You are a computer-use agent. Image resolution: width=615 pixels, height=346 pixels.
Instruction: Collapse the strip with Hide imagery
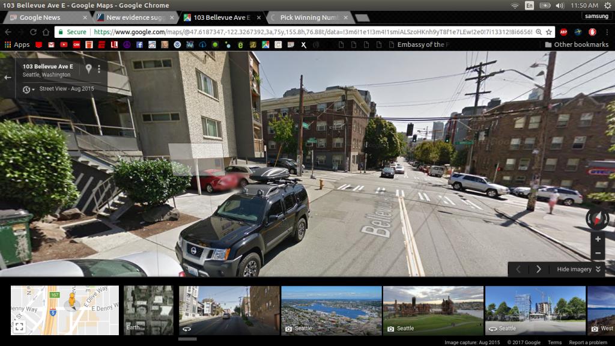click(579, 269)
